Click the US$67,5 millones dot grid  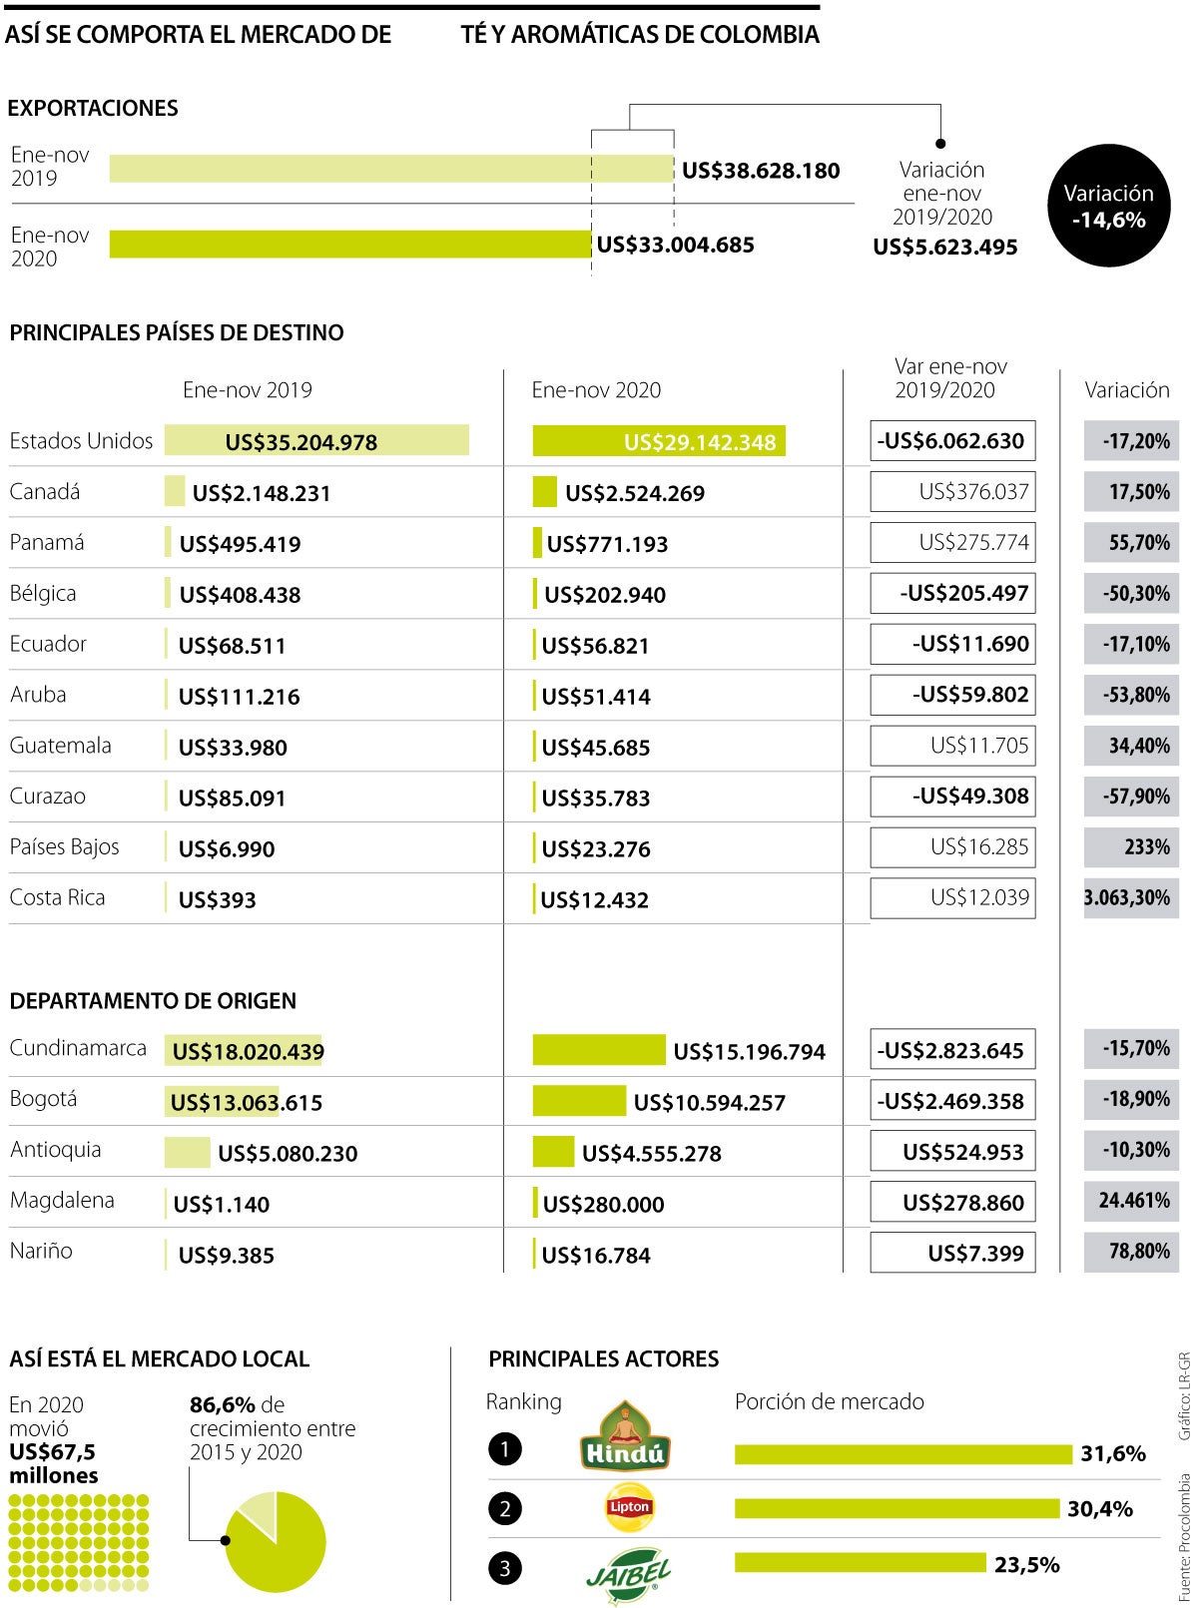[79, 1542]
